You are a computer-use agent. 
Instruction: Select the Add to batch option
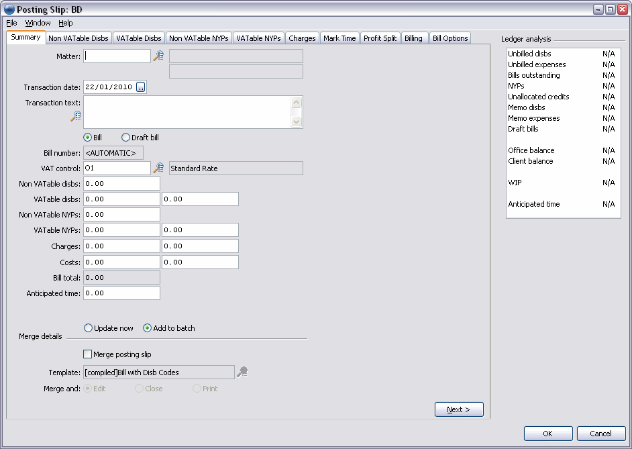(148, 328)
